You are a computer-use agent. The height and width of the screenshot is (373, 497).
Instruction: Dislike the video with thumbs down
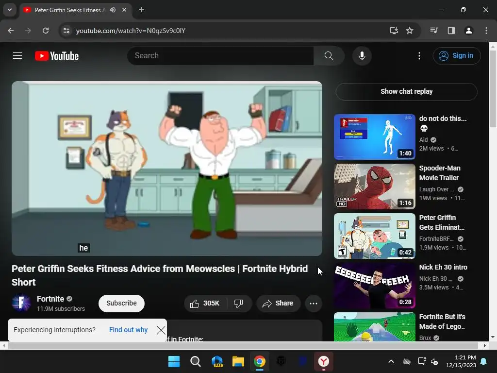239,304
